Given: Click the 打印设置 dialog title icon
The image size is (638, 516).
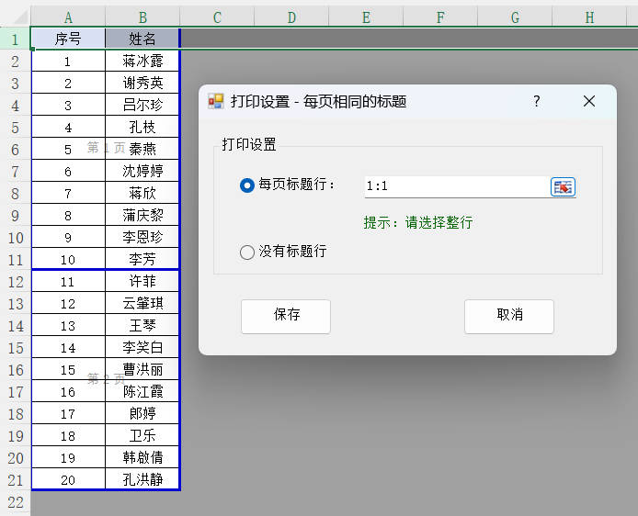Looking at the screenshot, I should 216,102.
